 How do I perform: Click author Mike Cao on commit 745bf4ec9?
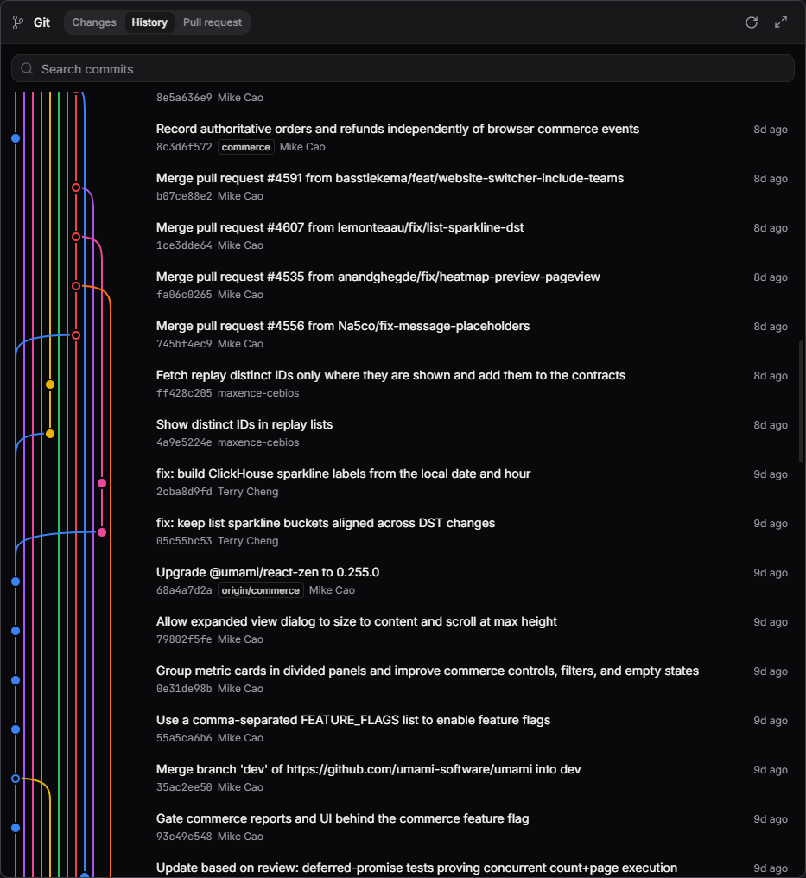point(240,344)
